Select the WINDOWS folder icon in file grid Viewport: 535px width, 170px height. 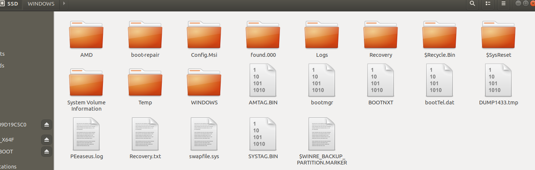[204, 82]
